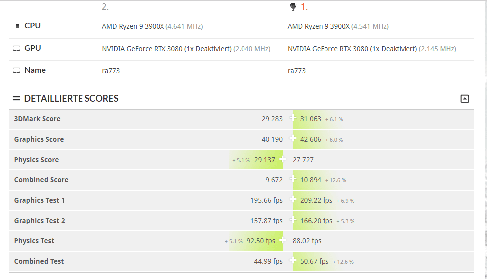The height and width of the screenshot is (279, 487).
Task: Click the list icon beside Detaillierte Scores
Action: point(16,99)
